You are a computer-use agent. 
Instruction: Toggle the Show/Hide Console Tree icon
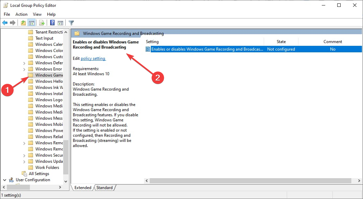coord(32,23)
